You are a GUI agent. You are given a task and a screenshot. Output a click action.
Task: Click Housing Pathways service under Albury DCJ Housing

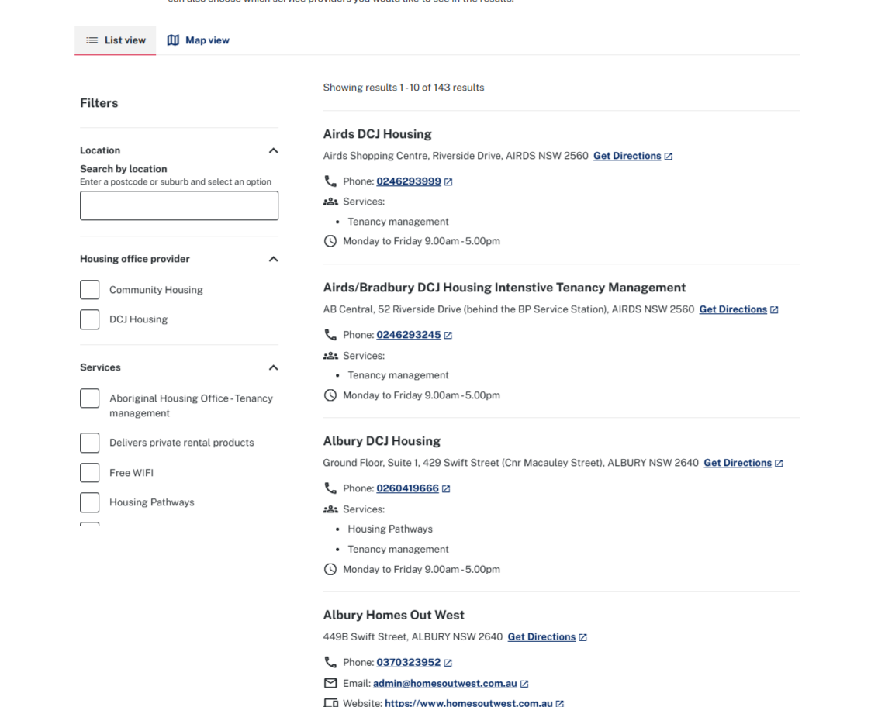[x=390, y=529]
